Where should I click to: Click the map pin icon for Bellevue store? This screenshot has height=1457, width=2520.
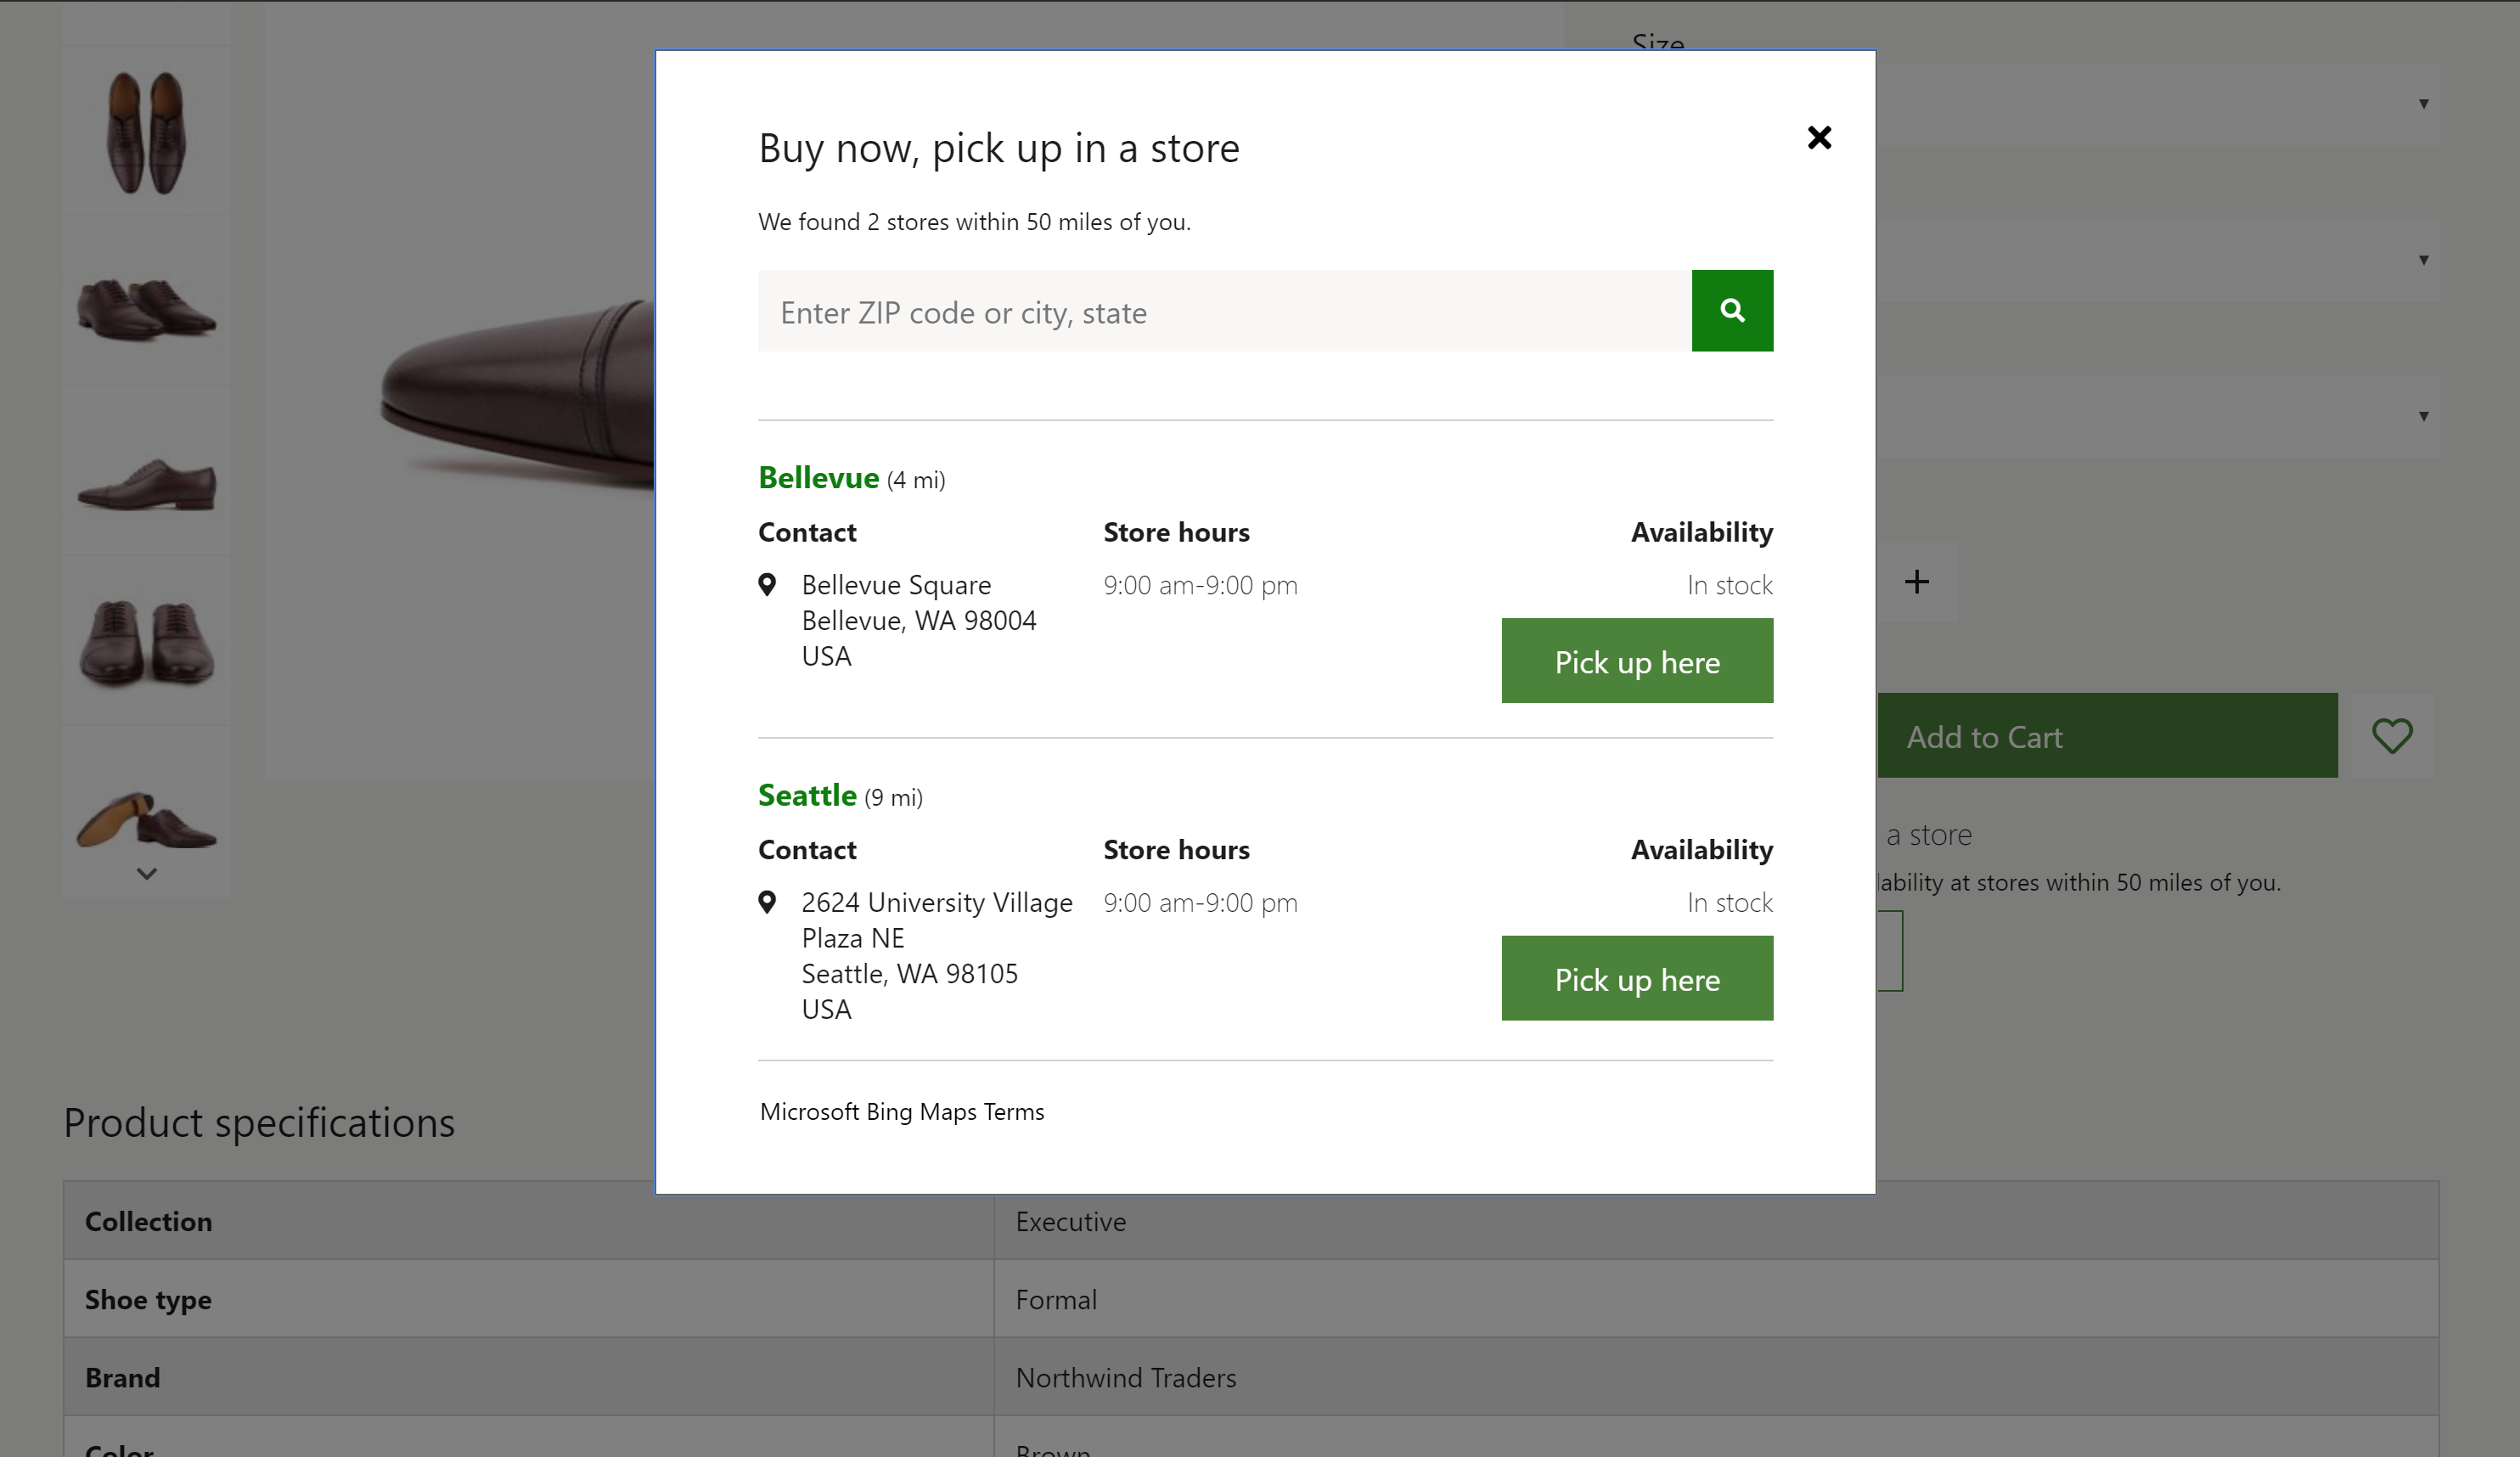tap(770, 584)
